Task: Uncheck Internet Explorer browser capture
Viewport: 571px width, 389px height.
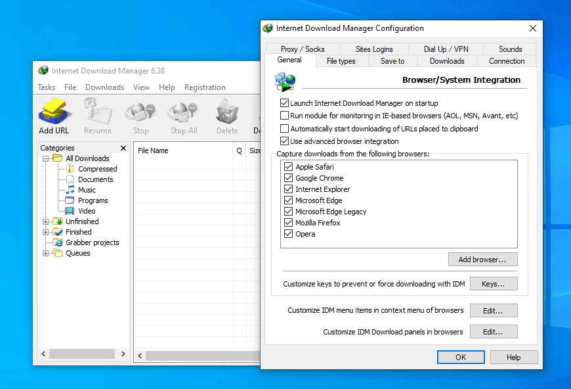Action: tap(288, 189)
